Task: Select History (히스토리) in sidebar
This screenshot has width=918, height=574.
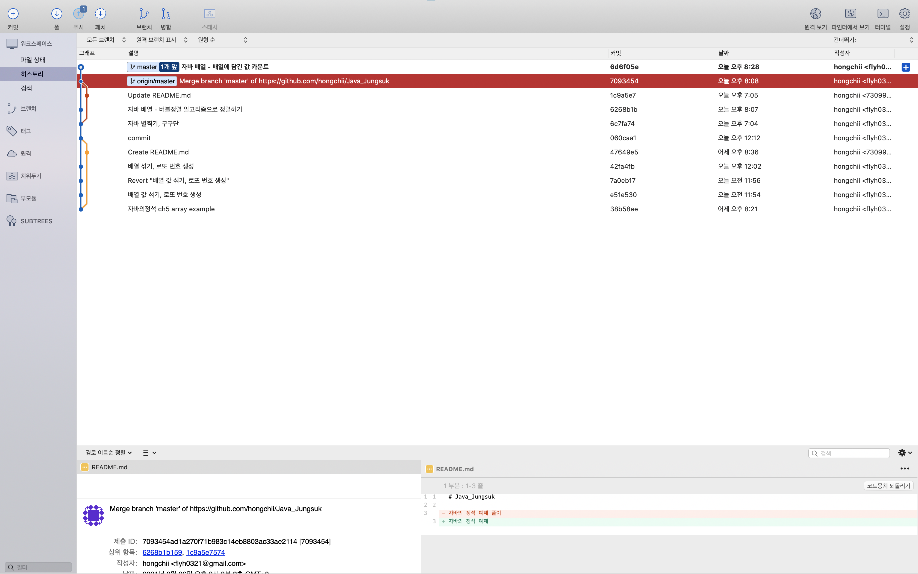Action: click(x=38, y=74)
